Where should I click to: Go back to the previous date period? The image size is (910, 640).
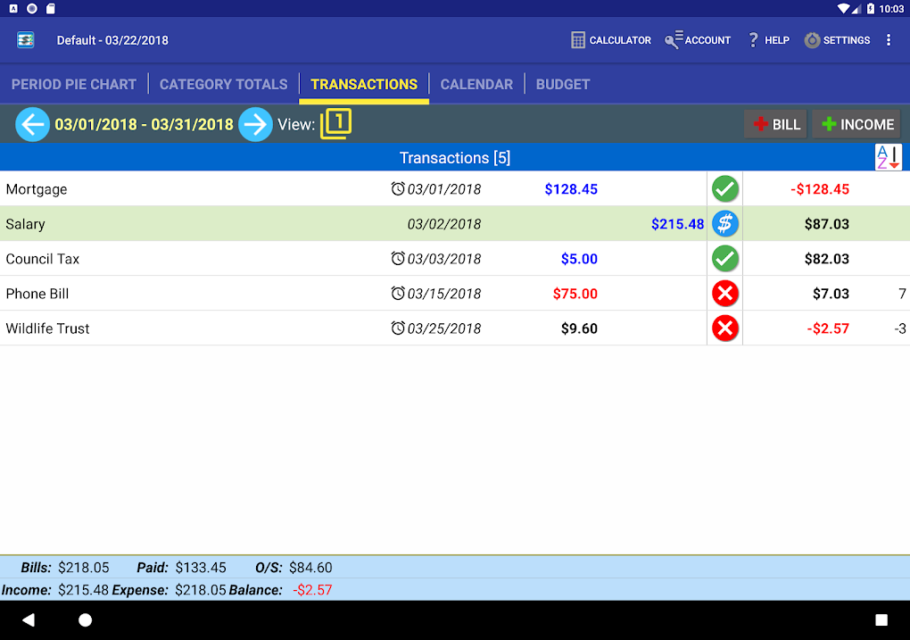pos(32,124)
